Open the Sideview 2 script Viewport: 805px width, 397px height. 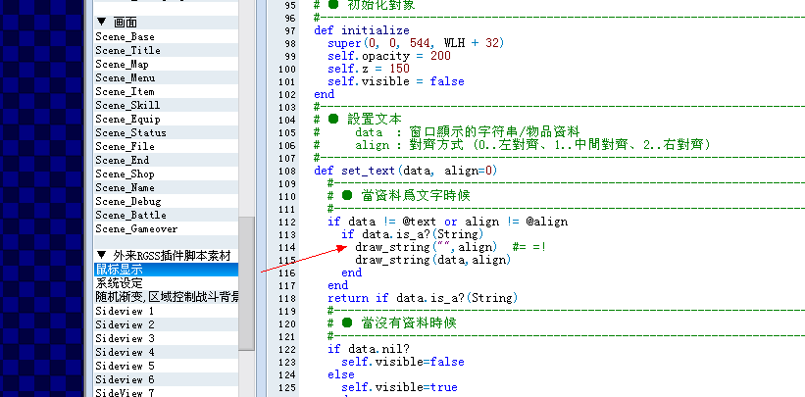pos(167,324)
